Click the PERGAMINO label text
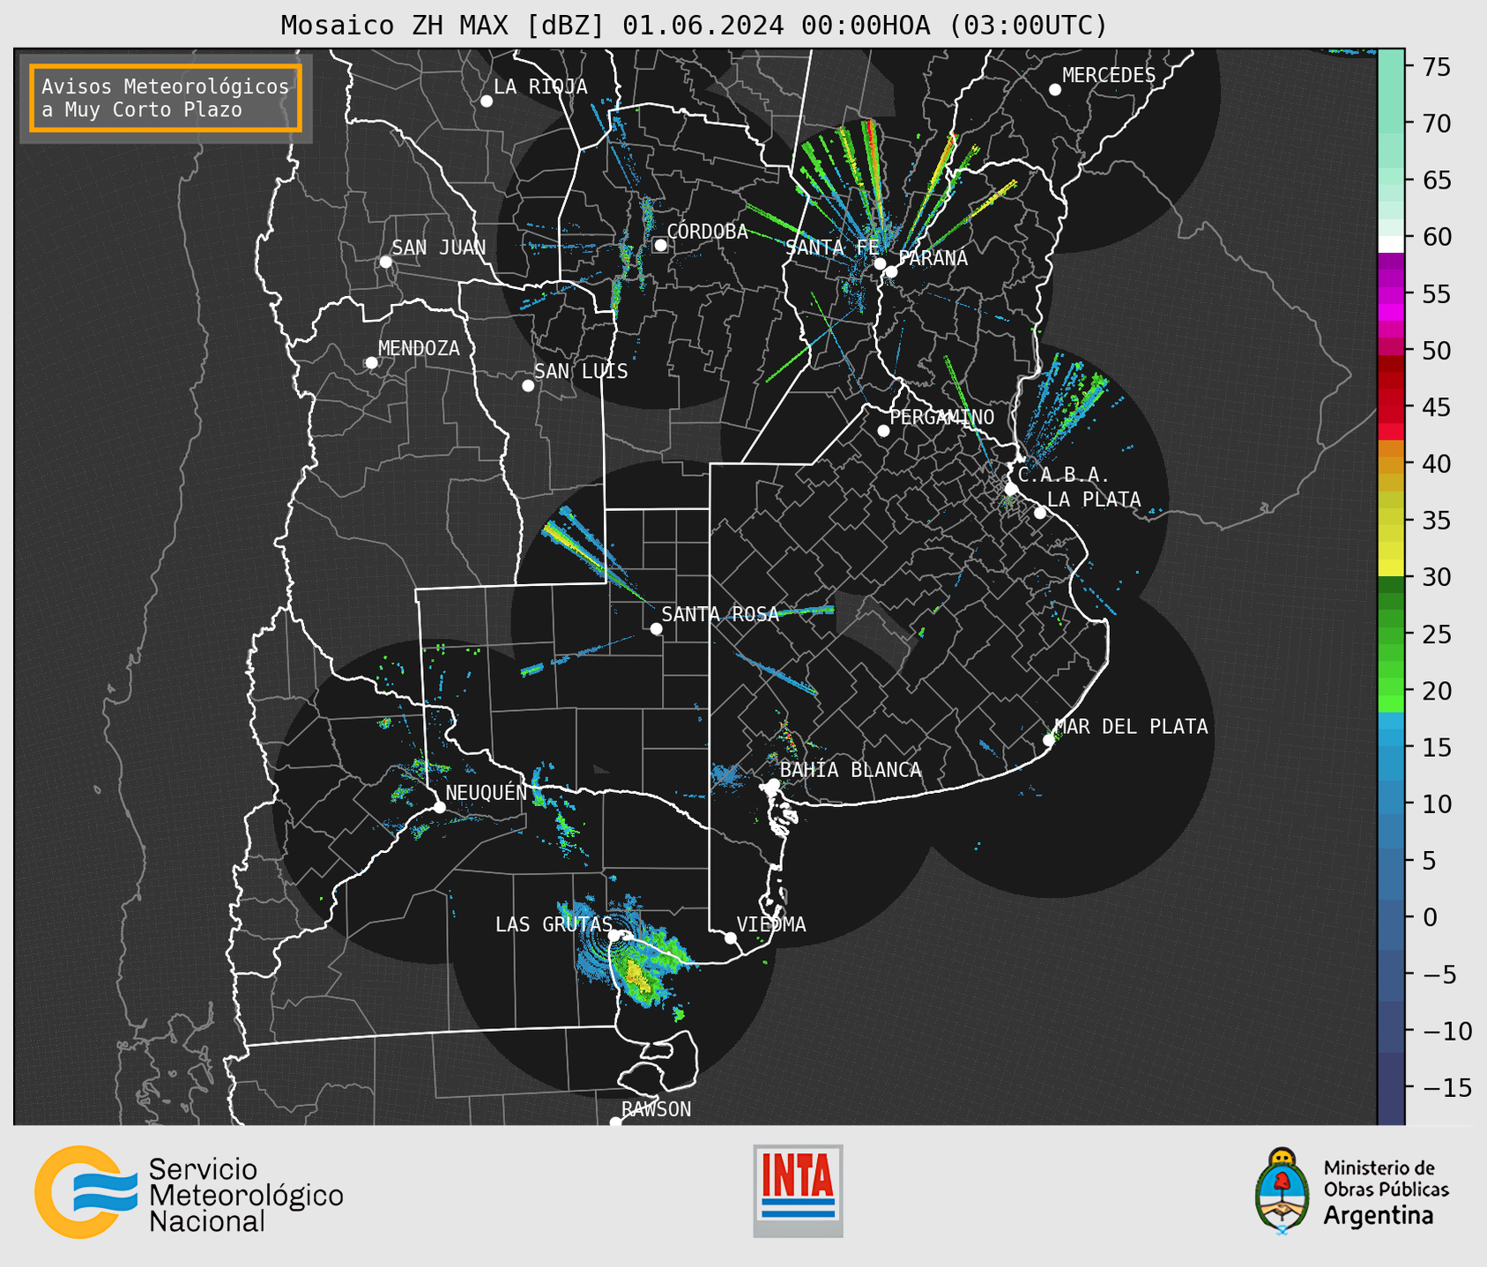The width and height of the screenshot is (1487, 1267). [x=941, y=418]
